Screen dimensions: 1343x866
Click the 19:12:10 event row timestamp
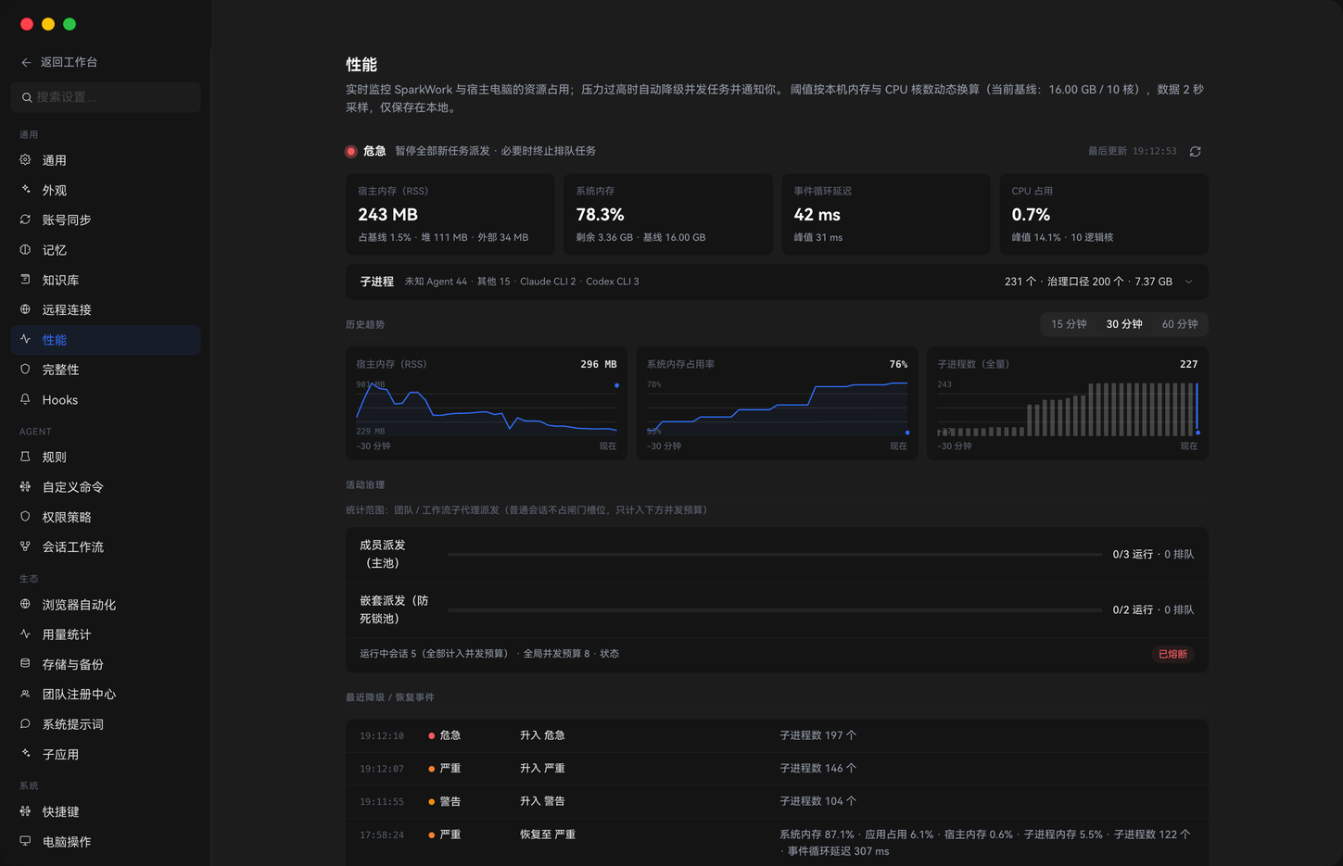pos(382,736)
